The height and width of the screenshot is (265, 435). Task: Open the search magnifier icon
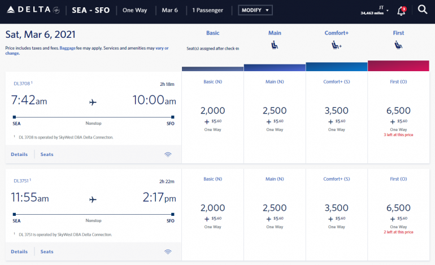click(x=422, y=10)
